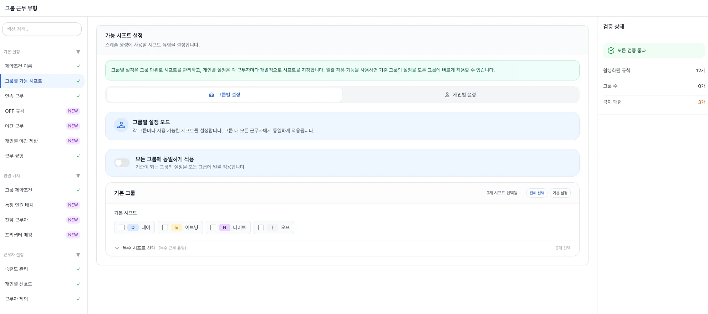The height and width of the screenshot is (314, 708).
Task: Click the checkmark next to 그룹 제약조건
Action: click(78, 190)
